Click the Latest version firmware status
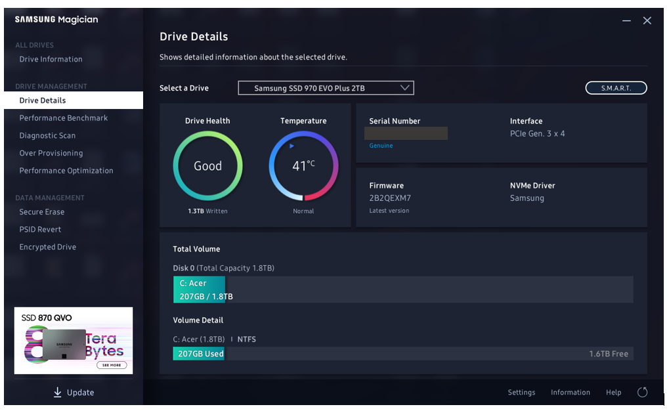Image resolution: width=669 pixels, height=411 pixels. (389, 210)
